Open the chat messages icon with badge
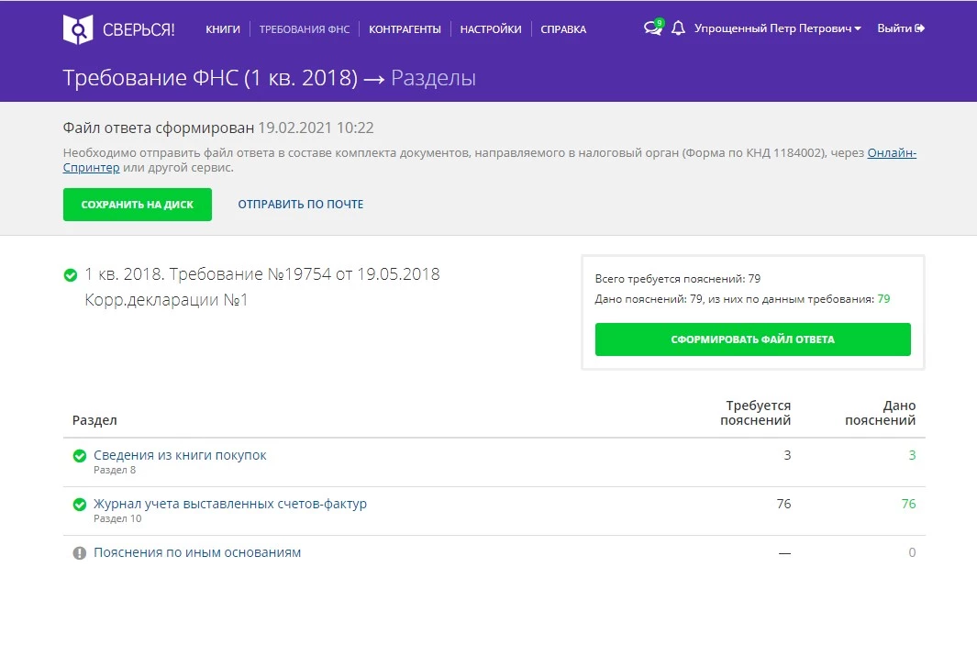The height and width of the screenshot is (645, 977). [653, 28]
